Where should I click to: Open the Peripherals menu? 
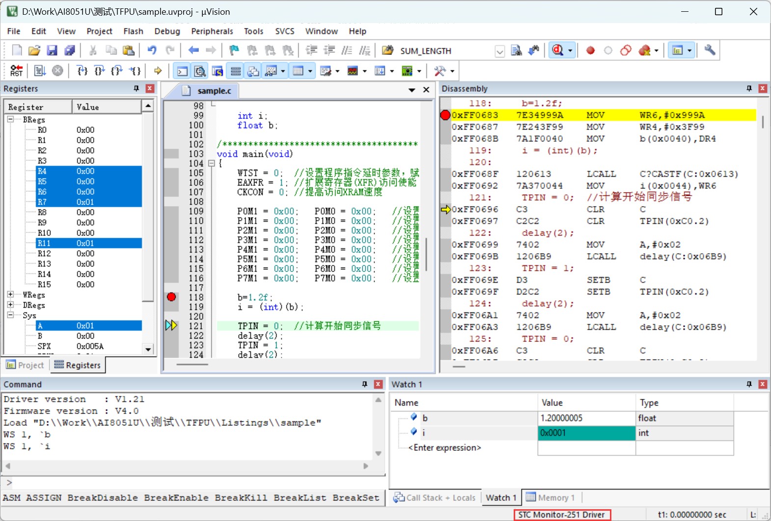(x=212, y=31)
